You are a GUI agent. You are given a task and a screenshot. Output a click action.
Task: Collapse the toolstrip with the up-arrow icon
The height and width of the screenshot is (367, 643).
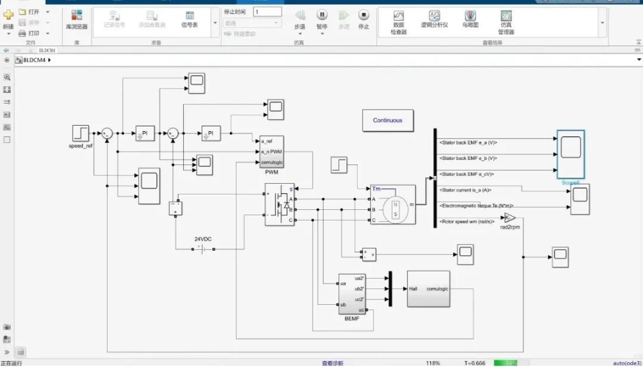pos(638,42)
